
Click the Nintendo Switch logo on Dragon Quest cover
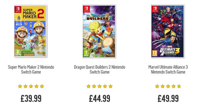(x=87, y=9)
